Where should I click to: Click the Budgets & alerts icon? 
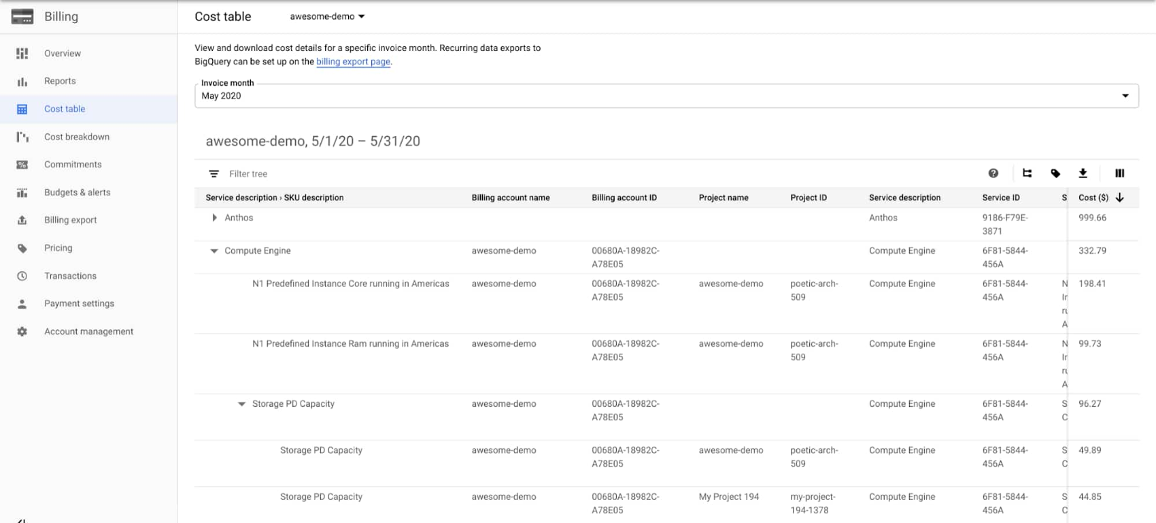click(x=22, y=192)
